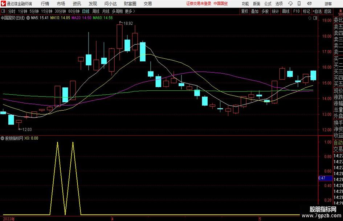Screen dimensions: 343x221
Task: Switch chart to 5分钟 period
Action: 34,11
